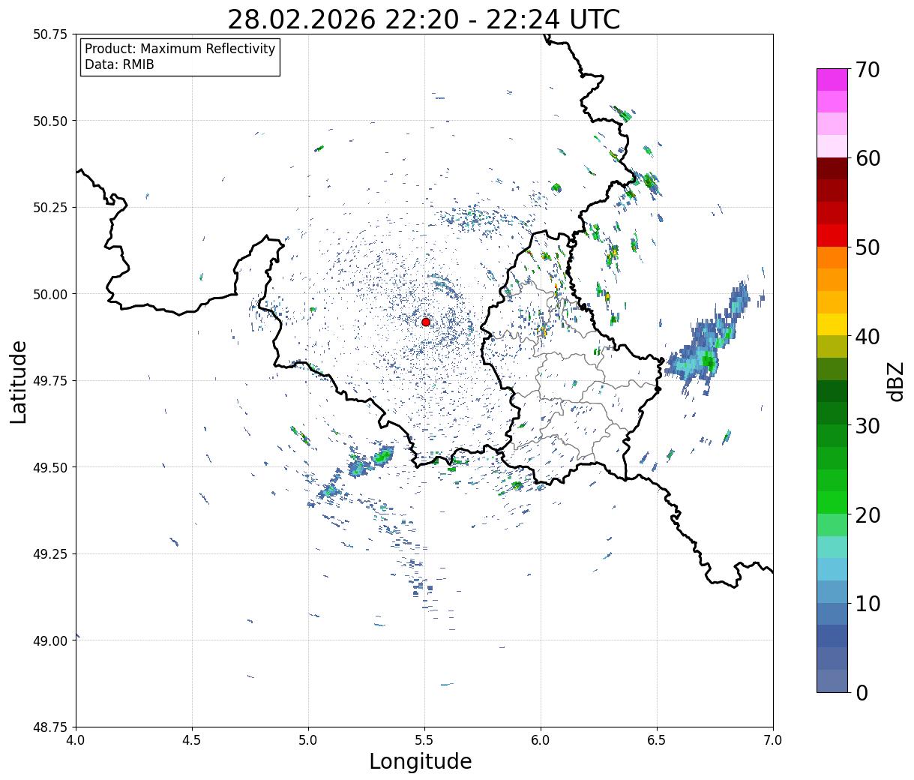Click the colorbar tick label 40
The height and width of the screenshot is (780, 914).
[x=868, y=336]
